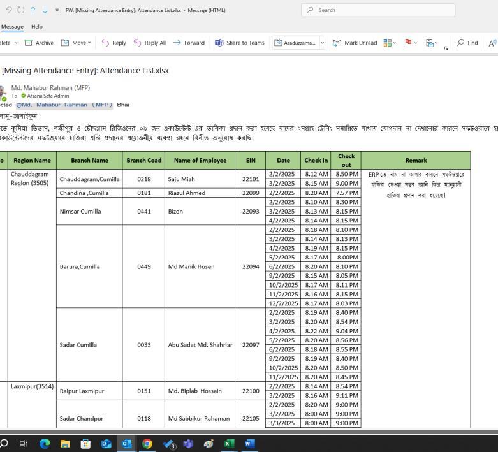Click the Name of Employee header
This screenshot has height=452, width=498.
coord(200,161)
